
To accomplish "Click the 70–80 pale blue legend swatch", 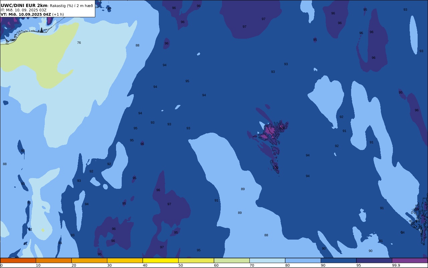I will (267, 260).
